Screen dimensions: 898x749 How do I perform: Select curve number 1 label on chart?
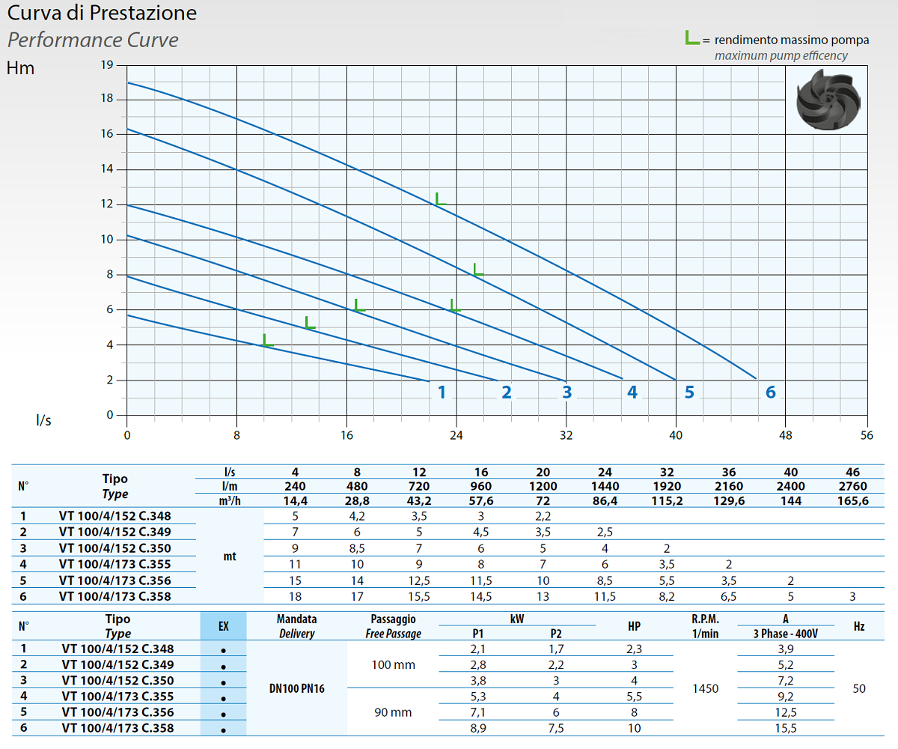(x=442, y=392)
